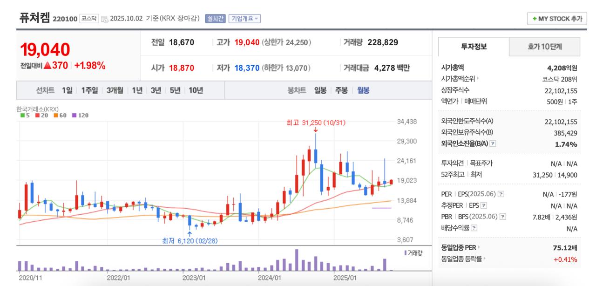Image resolution: width=596 pixels, height=286 pixels.
Task: Click the help icon next to 추정PER EPS
Action: click(x=484, y=205)
